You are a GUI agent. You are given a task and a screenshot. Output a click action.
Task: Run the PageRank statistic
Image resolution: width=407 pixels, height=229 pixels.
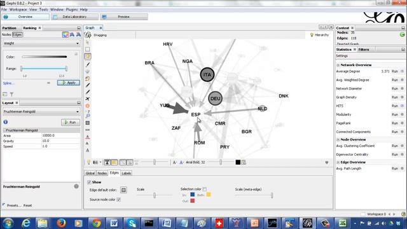[x=394, y=123]
